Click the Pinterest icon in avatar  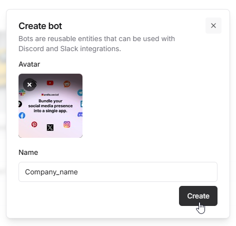(34, 124)
